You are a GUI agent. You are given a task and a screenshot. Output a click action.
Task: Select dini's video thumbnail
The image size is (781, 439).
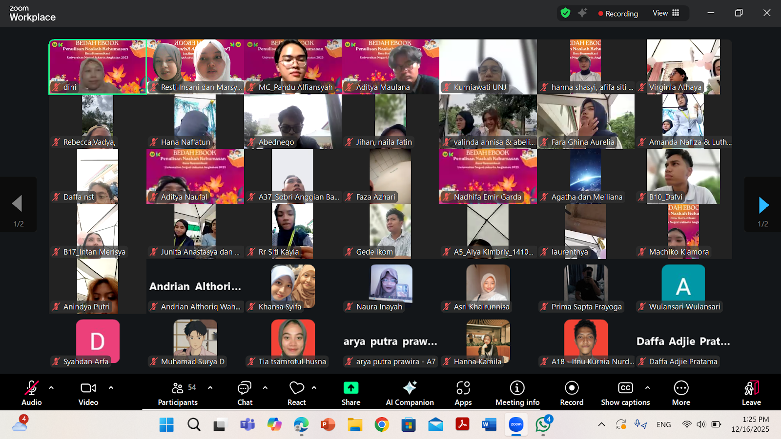pos(98,66)
